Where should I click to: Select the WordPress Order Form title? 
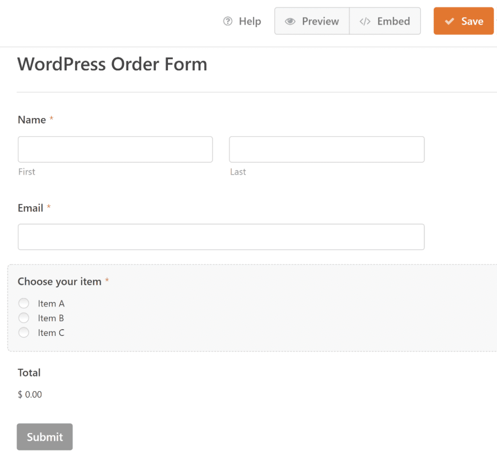112,64
